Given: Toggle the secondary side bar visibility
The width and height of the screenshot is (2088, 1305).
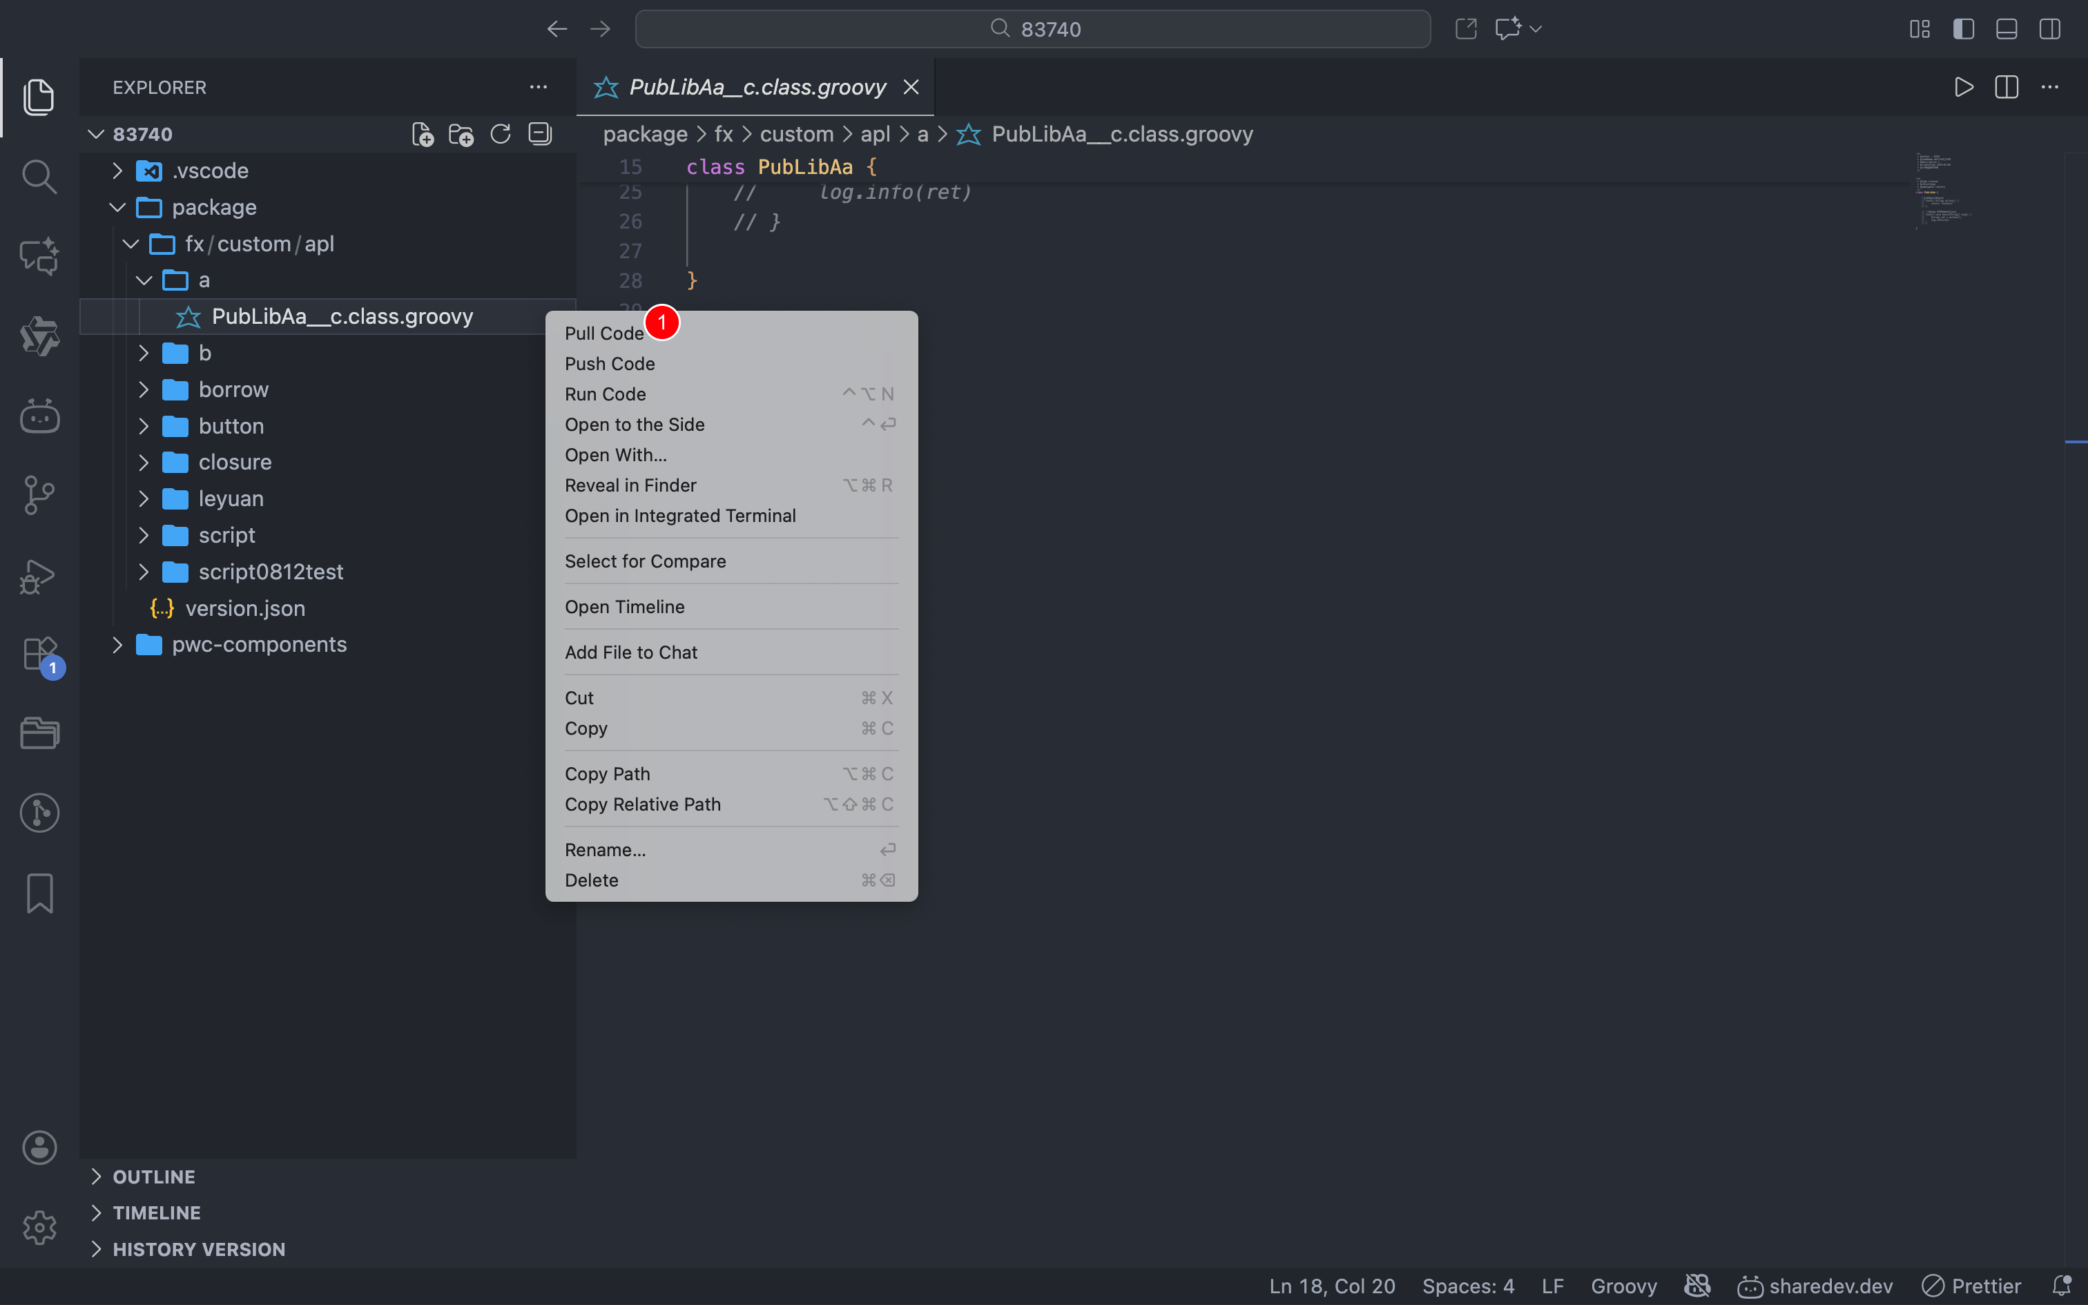Looking at the screenshot, I should (2049, 29).
